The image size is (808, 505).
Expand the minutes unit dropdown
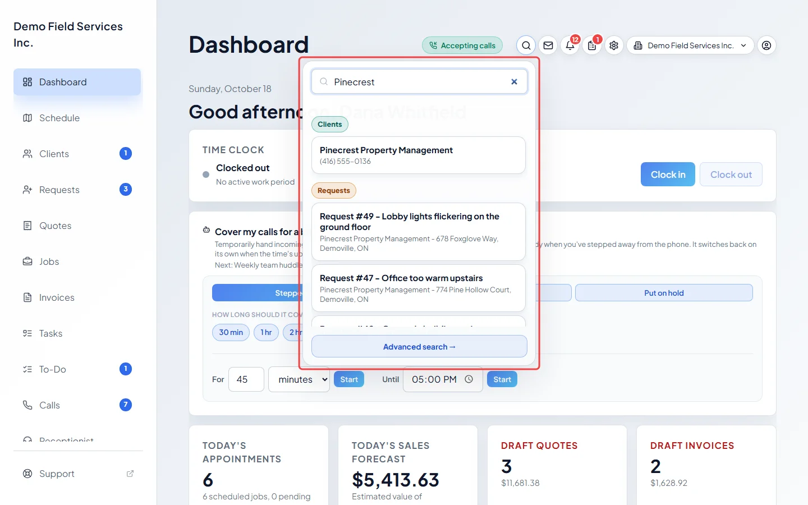(x=299, y=379)
